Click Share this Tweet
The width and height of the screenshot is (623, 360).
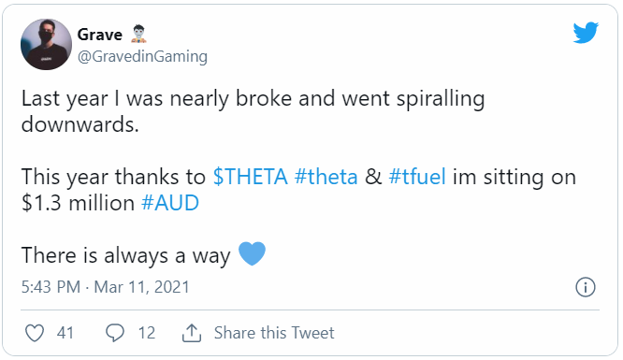274,333
